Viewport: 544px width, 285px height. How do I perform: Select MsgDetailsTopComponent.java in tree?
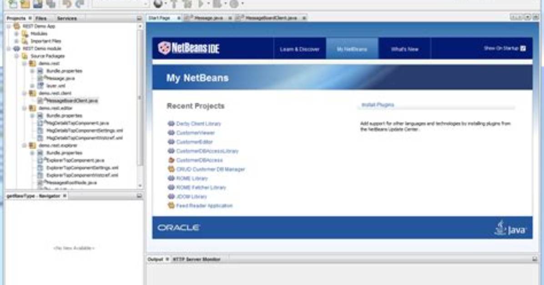click(77, 123)
